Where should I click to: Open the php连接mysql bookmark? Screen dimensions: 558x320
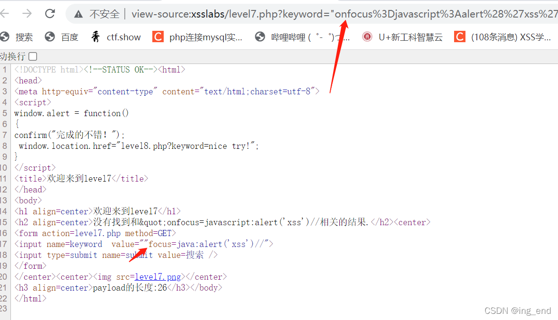pyautogui.click(x=197, y=37)
